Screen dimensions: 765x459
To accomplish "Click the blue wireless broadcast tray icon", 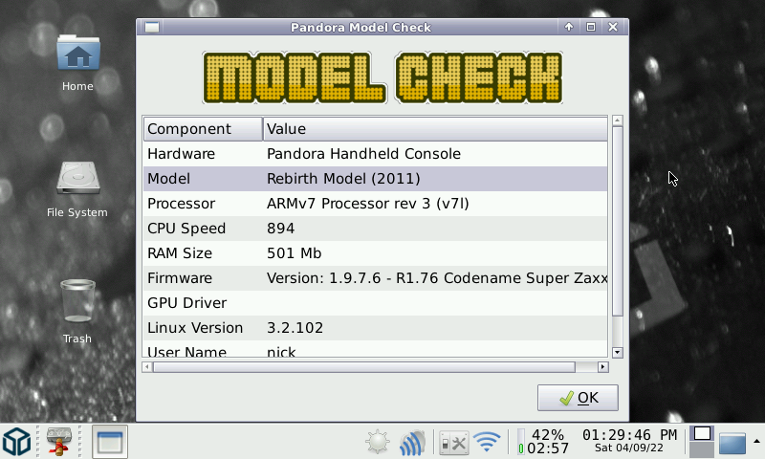I will click(x=412, y=442).
